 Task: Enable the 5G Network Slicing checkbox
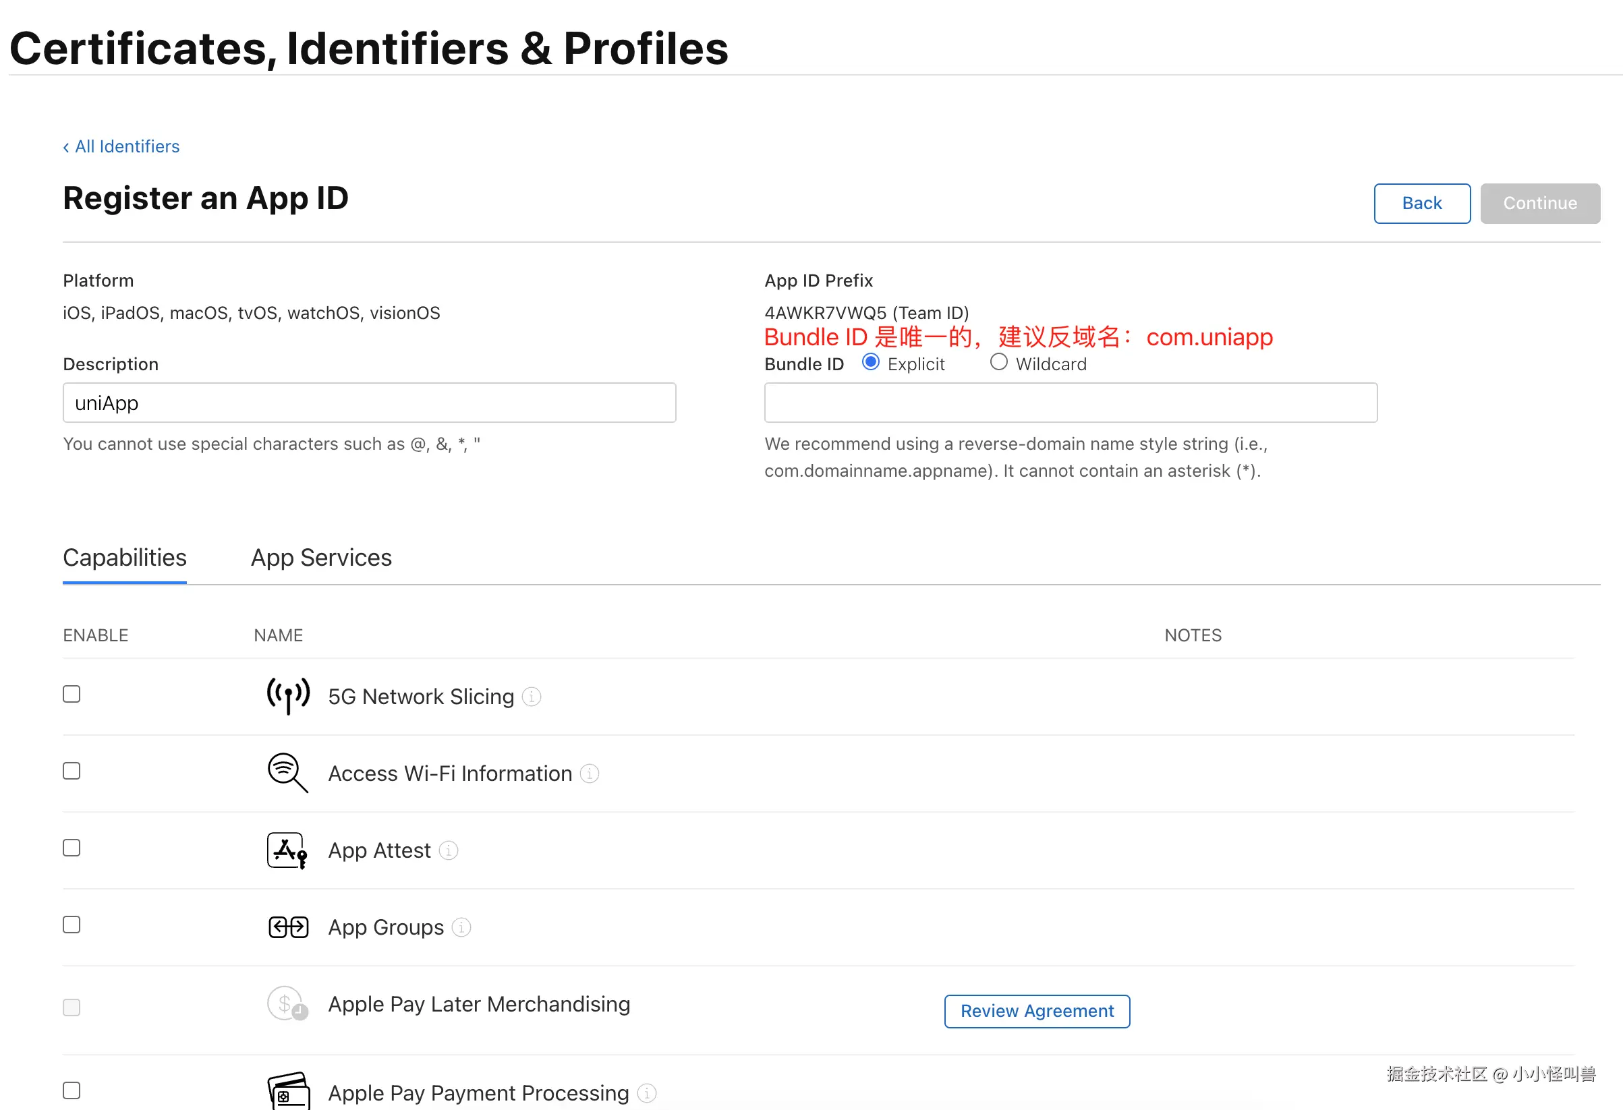click(72, 694)
